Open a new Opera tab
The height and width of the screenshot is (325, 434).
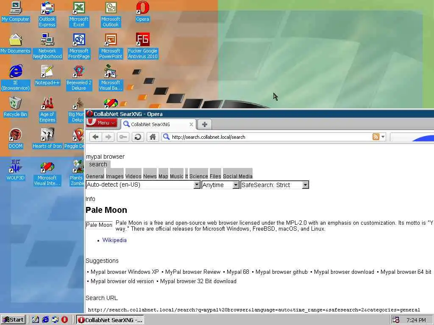[x=205, y=124]
